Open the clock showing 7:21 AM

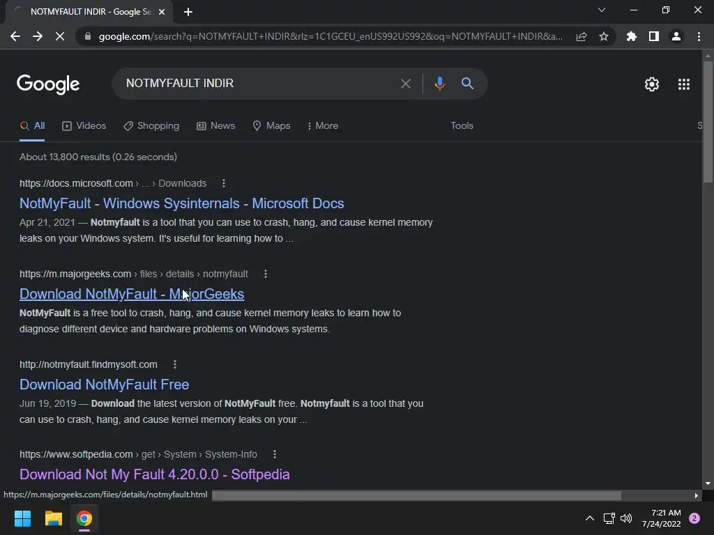[x=661, y=518]
